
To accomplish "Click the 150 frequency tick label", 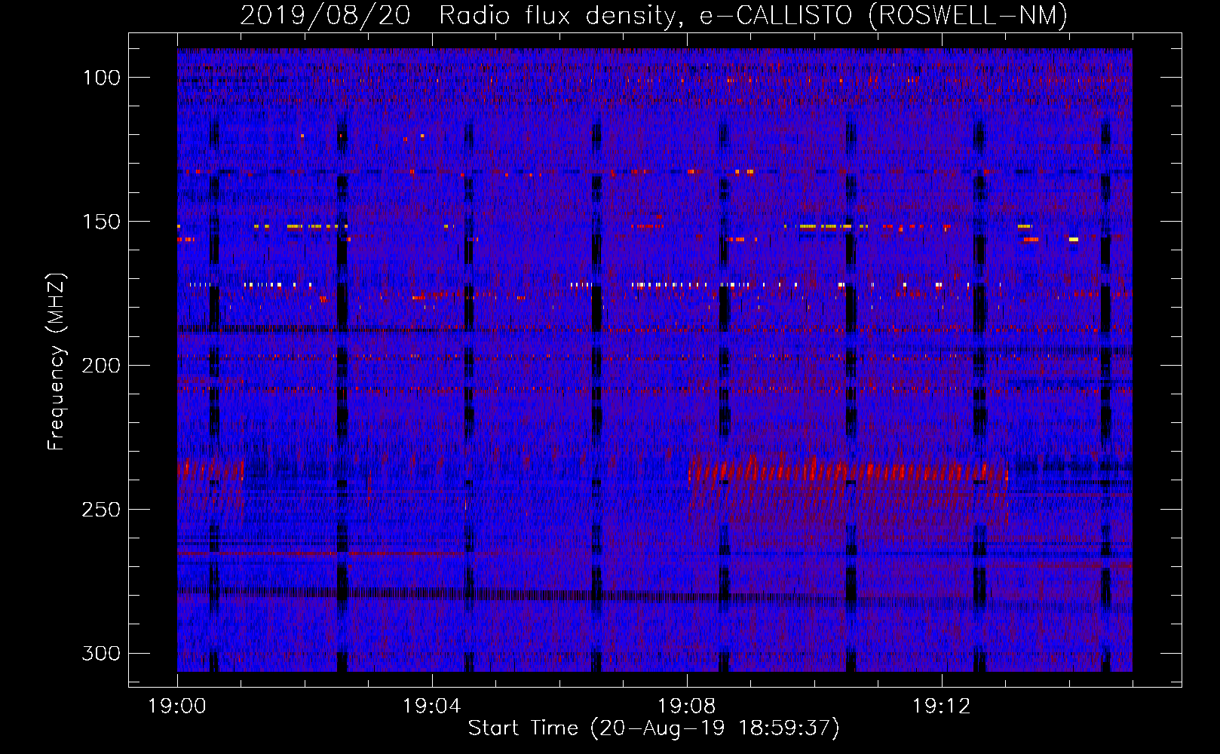I will [x=101, y=222].
